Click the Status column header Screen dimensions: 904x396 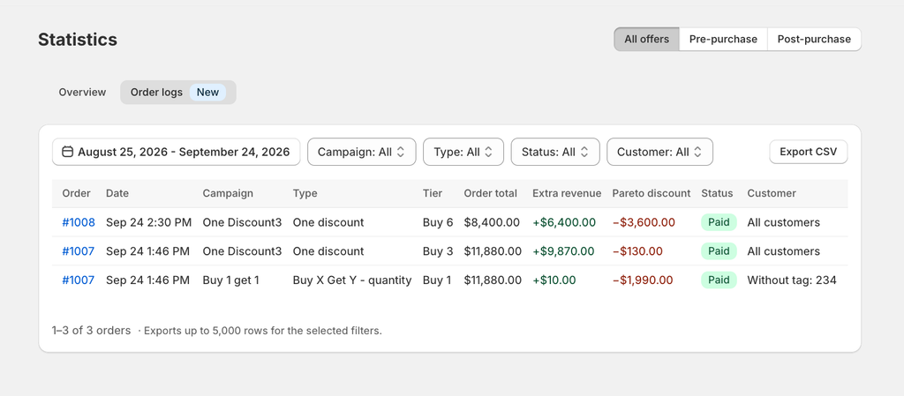click(x=717, y=193)
